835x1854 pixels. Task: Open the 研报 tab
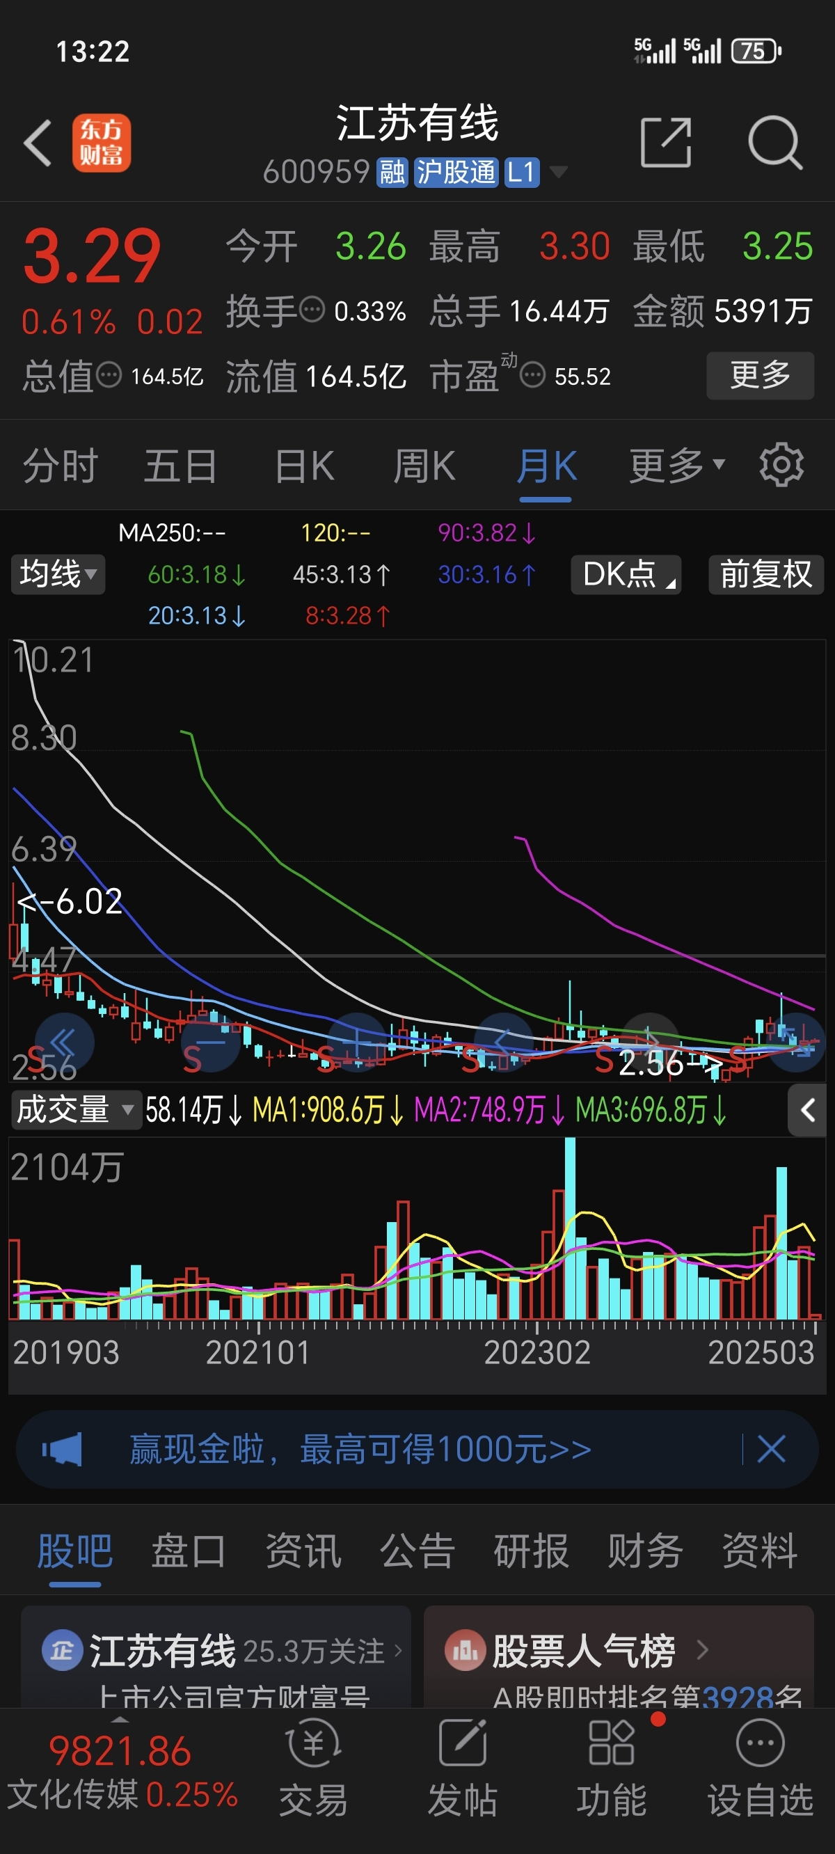531,1551
